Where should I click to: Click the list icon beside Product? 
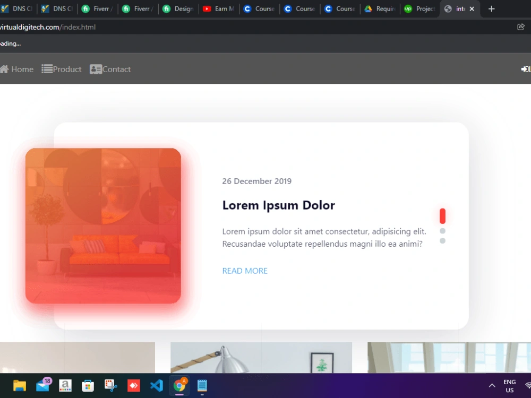(x=47, y=69)
